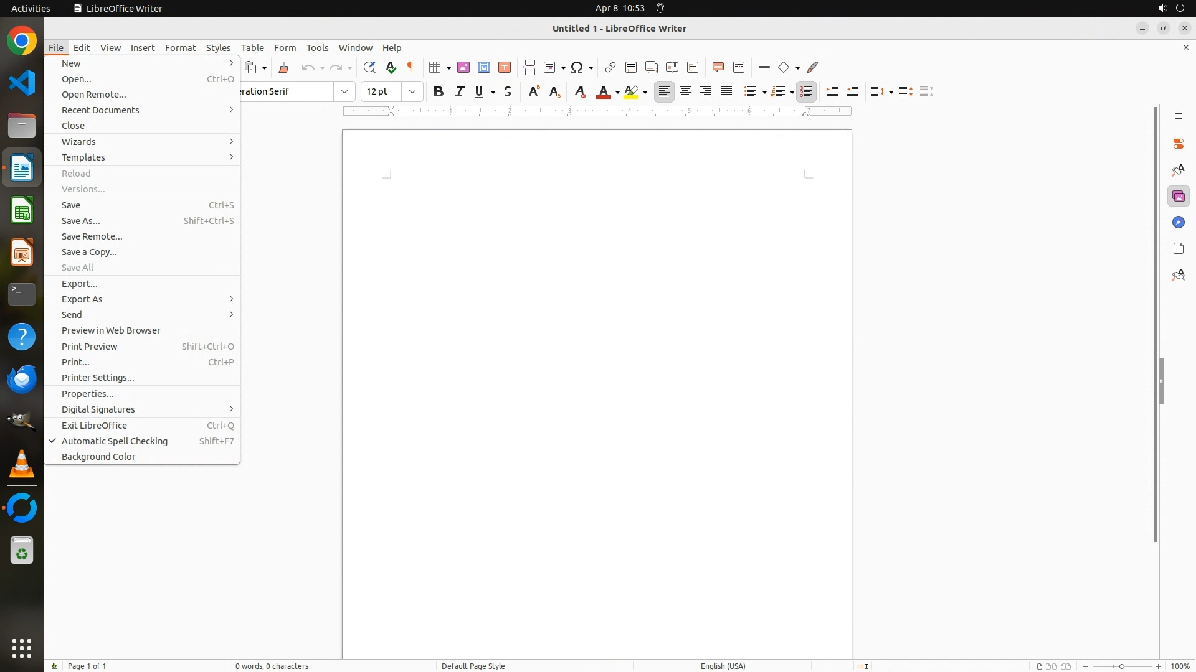1196x672 pixels.
Task: Click English (USA) language in status bar
Action: click(723, 666)
